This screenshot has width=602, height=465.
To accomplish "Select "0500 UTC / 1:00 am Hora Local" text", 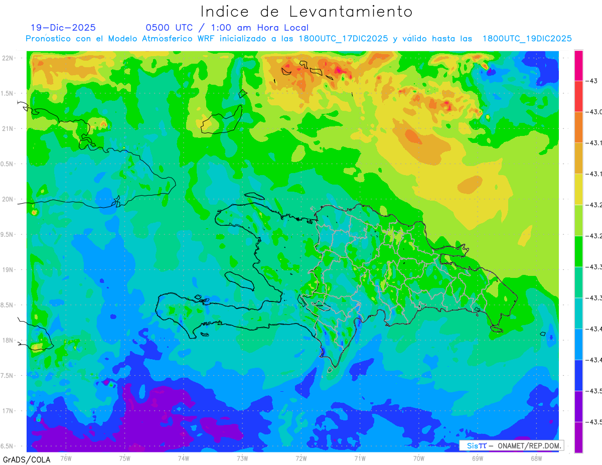I will coord(227,28).
